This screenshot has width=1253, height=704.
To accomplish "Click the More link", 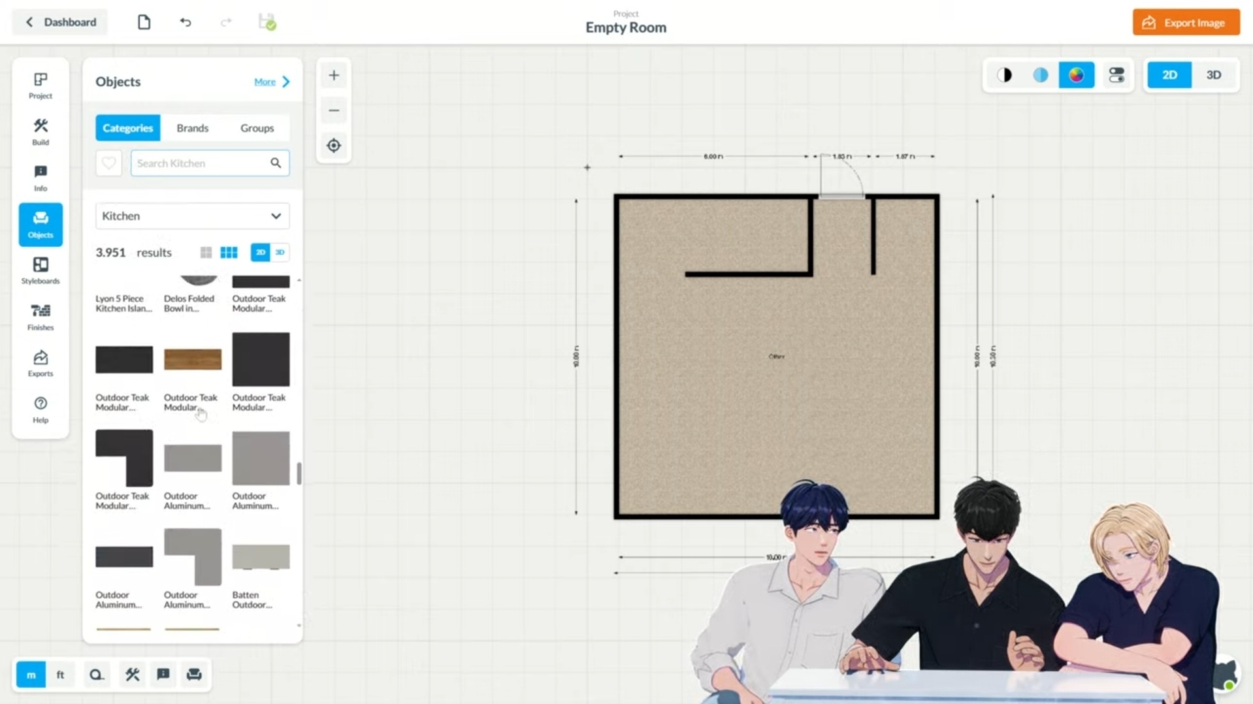I will click(265, 82).
